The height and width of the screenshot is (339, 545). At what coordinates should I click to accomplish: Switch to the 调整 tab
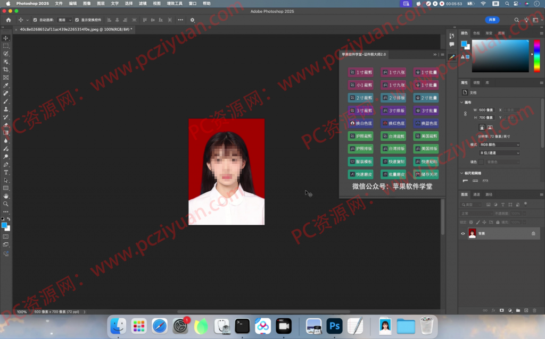[x=476, y=82]
